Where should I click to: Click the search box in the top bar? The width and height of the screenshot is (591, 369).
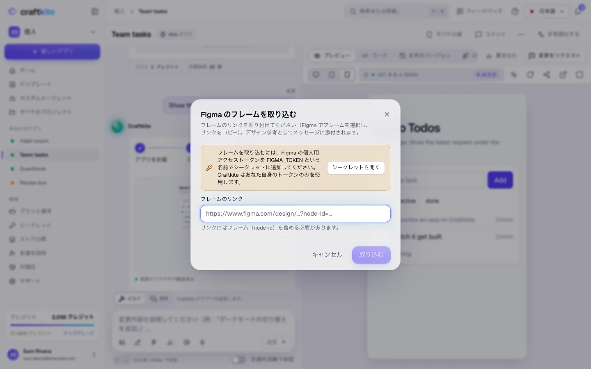click(x=396, y=11)
